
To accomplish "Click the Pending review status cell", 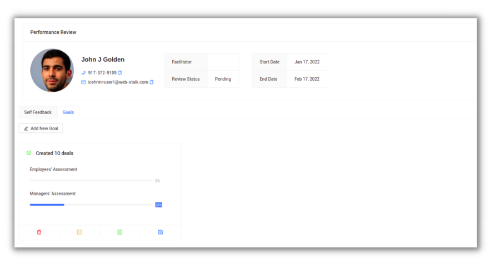I will point(223,79).
